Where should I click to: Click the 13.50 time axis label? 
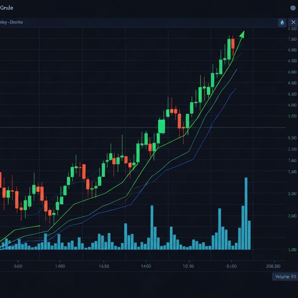click(104, 266)
